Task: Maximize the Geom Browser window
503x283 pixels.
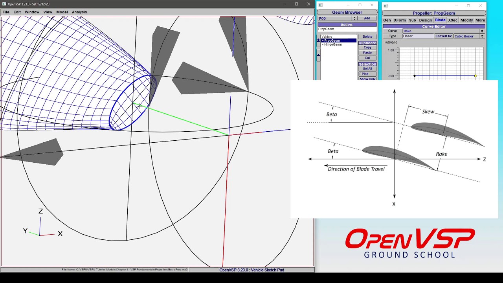Action: pyautogui.click(x=360, y=5)
